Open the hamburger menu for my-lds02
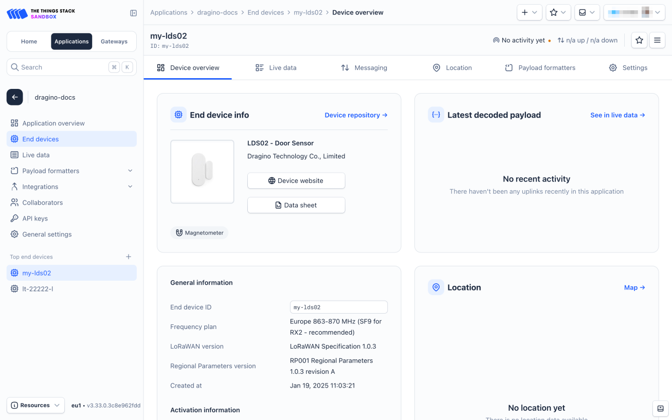 click(657, 40)
